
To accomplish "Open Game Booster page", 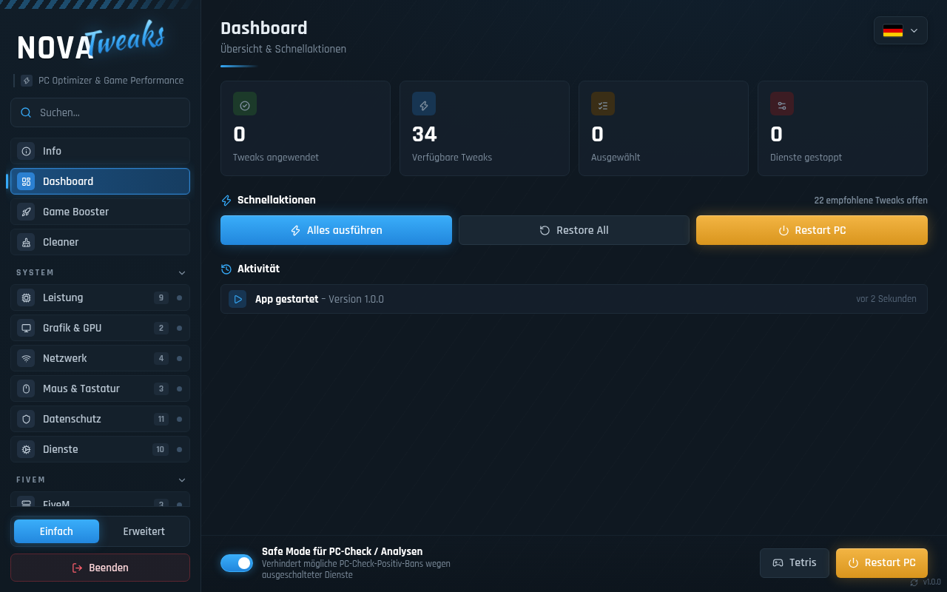I will [x=100, y=212].
